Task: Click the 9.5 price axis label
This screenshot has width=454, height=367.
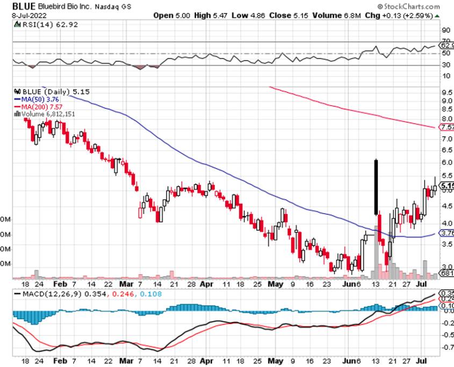Action: coord(447,92)
